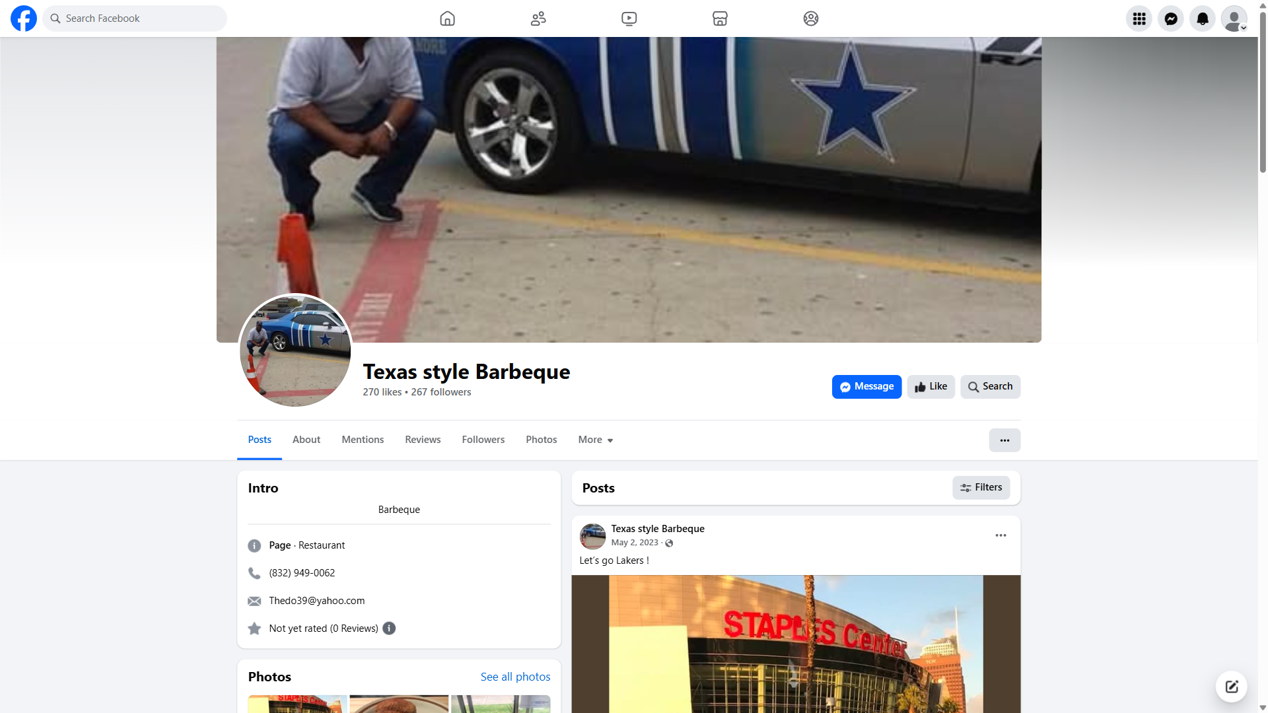Image resolution: width=1268 pixels, height=713 pixels.
Task: Switch to the About tab
Action: tap(306, 440)
